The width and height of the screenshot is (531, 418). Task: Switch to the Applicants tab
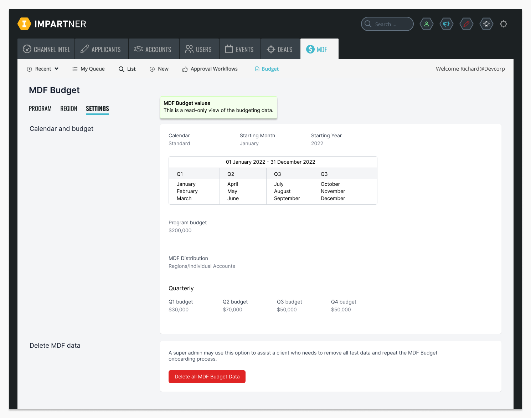pyautogui.click(x=101, y=49)
